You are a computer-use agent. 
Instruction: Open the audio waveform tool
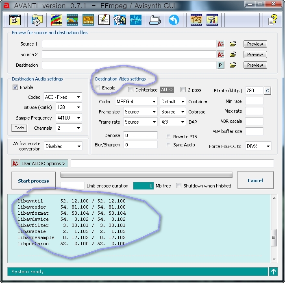click(x=136, y=20)
